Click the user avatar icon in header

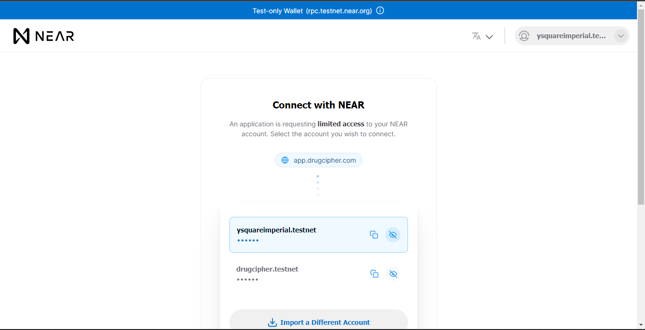(x=524, y=36)
